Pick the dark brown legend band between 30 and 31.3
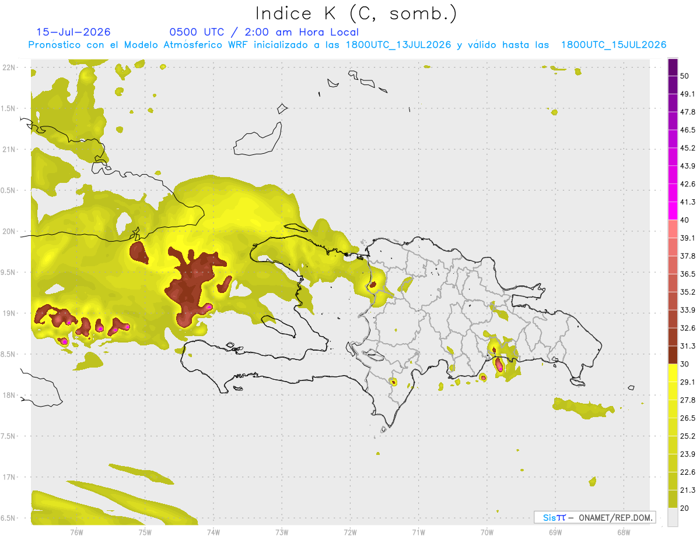Viewport: 700px width, 540px height. coord(673,355)
